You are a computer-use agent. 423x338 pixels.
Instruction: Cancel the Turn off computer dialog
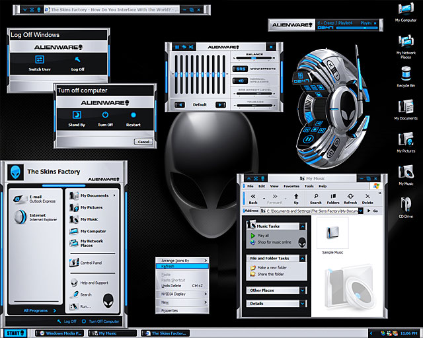[x=143, y=141]
